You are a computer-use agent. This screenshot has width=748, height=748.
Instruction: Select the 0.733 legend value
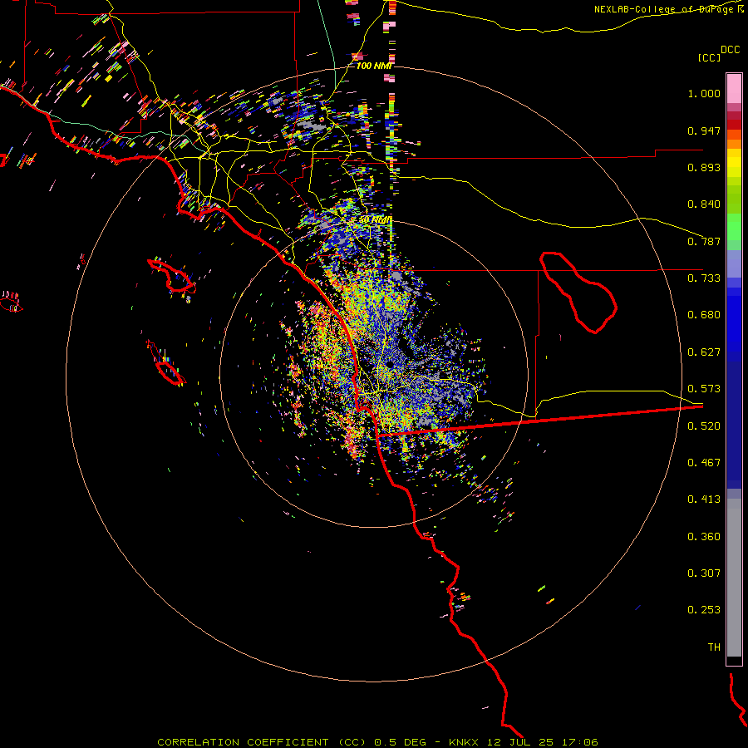tap(704, 278)
